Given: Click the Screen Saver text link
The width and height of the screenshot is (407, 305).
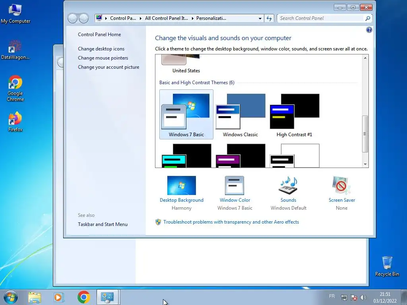Looking at the screenshot, I should click(341, 200).
